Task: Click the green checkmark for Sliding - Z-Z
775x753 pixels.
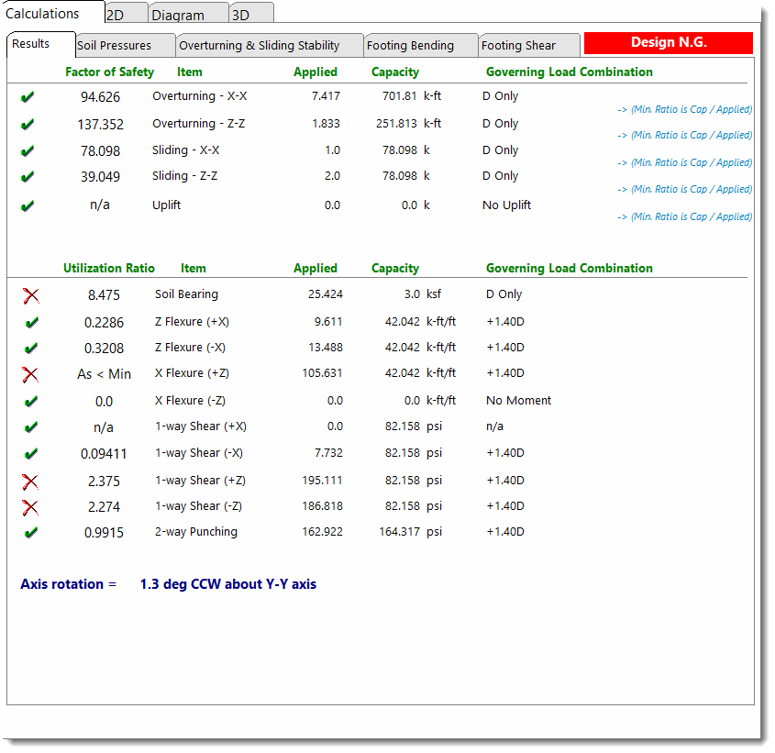Action: pos(28,177)
